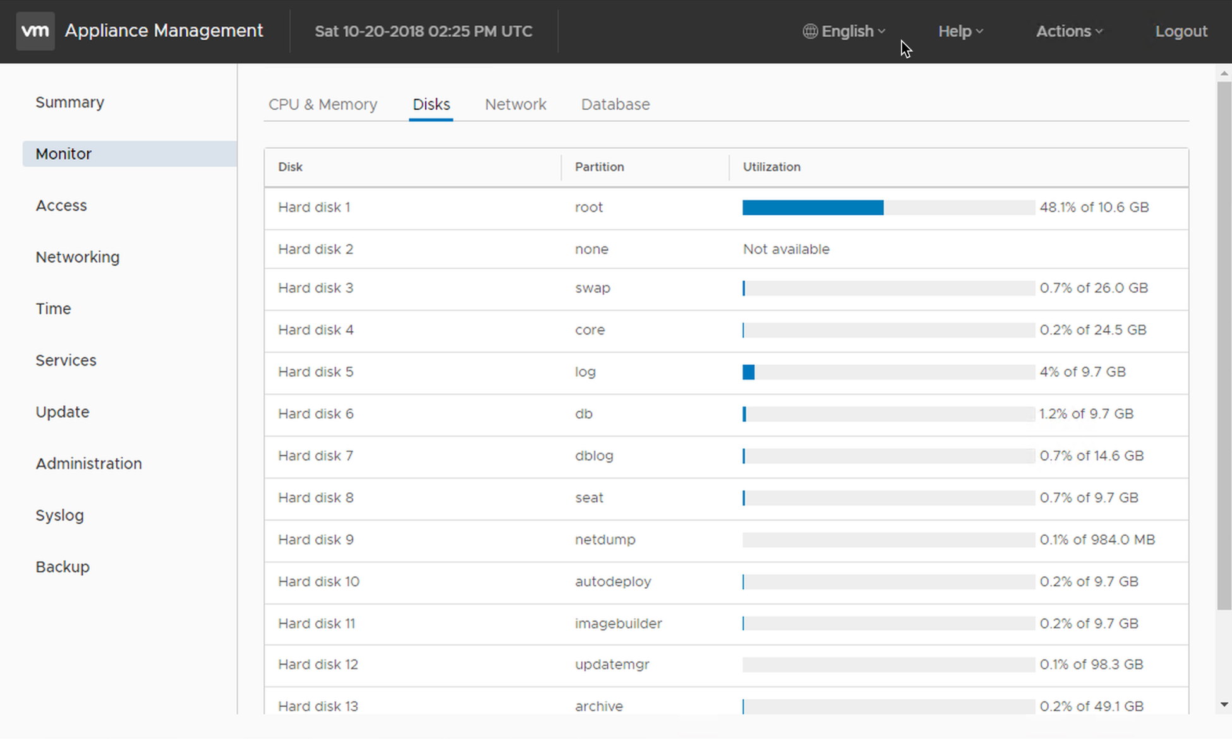Screen dimensions: 1232x739
Task: Click the globe language icon
Action: click(x=810, y=31)
